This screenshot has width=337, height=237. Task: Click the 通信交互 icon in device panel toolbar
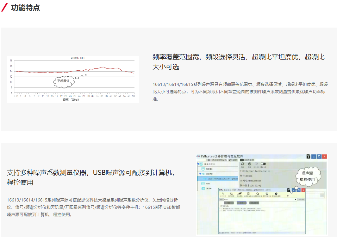(263, 164)
